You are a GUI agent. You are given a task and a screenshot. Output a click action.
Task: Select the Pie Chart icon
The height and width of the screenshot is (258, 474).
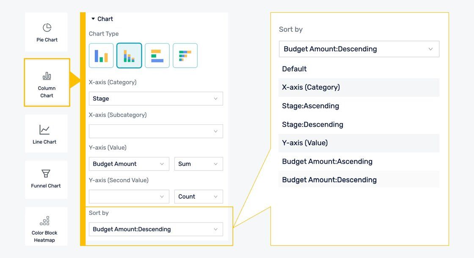[47, 28]
